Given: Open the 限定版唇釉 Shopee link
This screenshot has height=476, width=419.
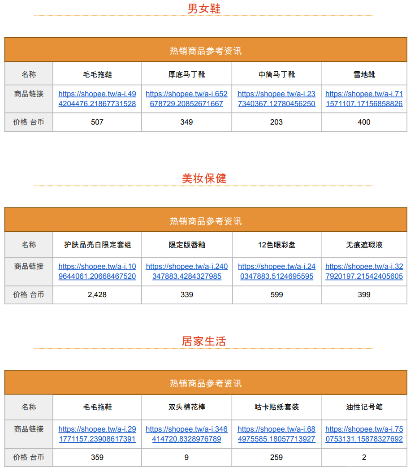Looking at the screenshot, I should [186, 271].
